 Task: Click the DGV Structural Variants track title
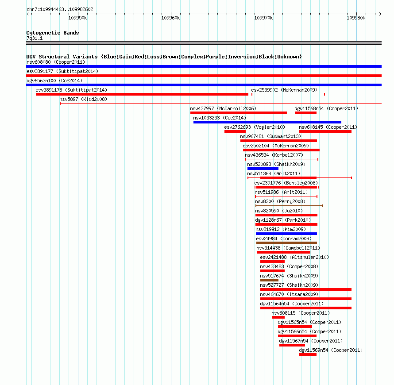[164, 57]
